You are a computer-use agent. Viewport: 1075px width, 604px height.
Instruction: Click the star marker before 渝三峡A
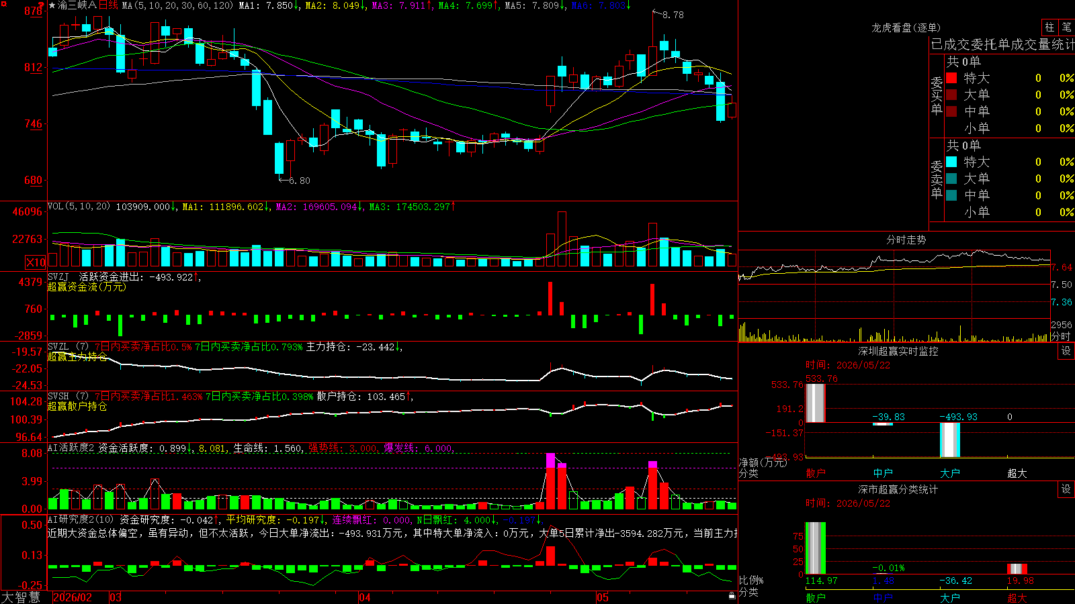click(x=52, y=5)
